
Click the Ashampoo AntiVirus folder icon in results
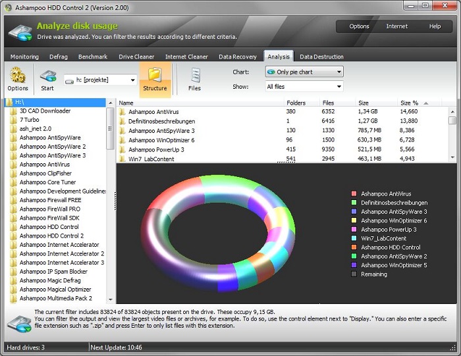tap(122, 112)
